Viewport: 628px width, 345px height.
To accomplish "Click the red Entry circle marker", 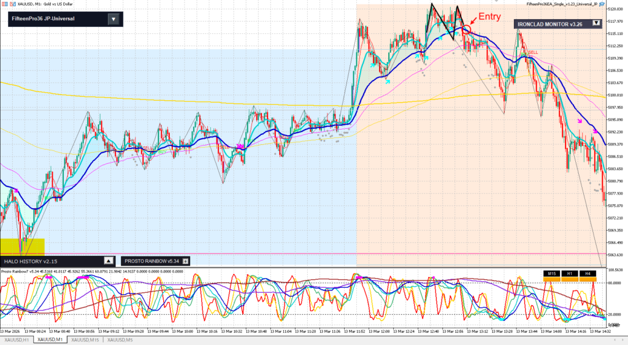I will (x=467, y=29).
